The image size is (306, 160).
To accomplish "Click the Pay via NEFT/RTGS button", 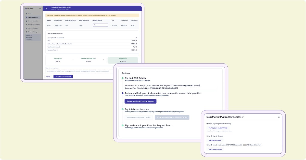I will [218, 128].
